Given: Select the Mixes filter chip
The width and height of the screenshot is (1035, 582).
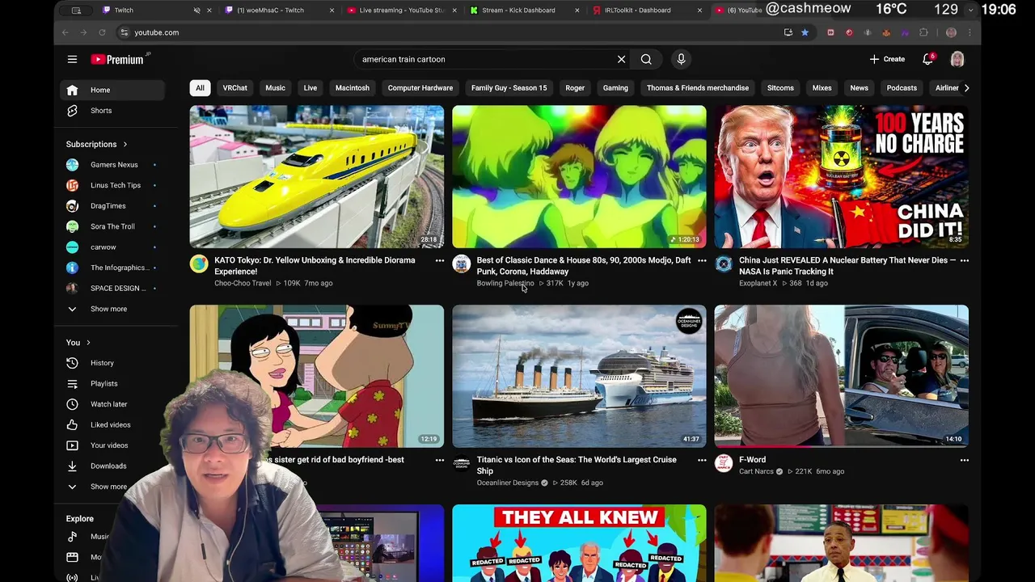Looking at the screenshot, I should click(822, 88).
